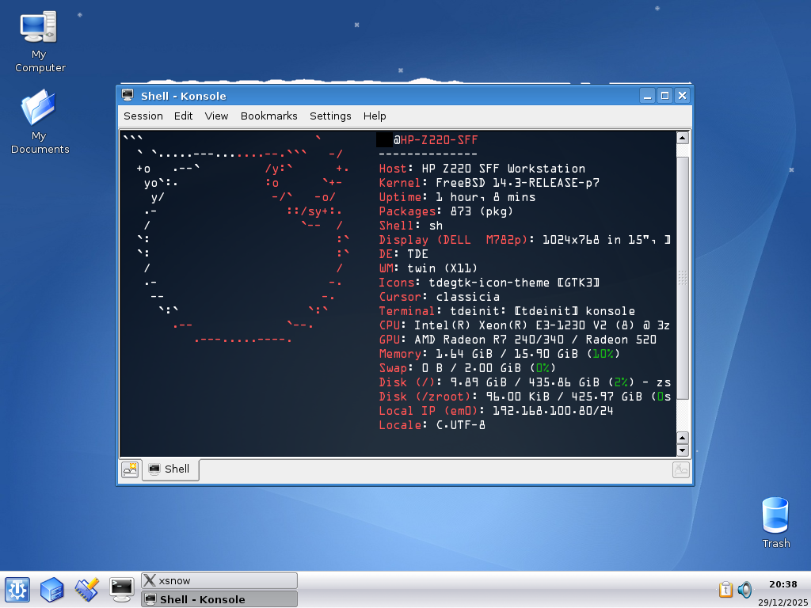Viewport: 811px width, 608px height.
Task: Open the Bookmarks menu
Action: click(x=268, y=116)
